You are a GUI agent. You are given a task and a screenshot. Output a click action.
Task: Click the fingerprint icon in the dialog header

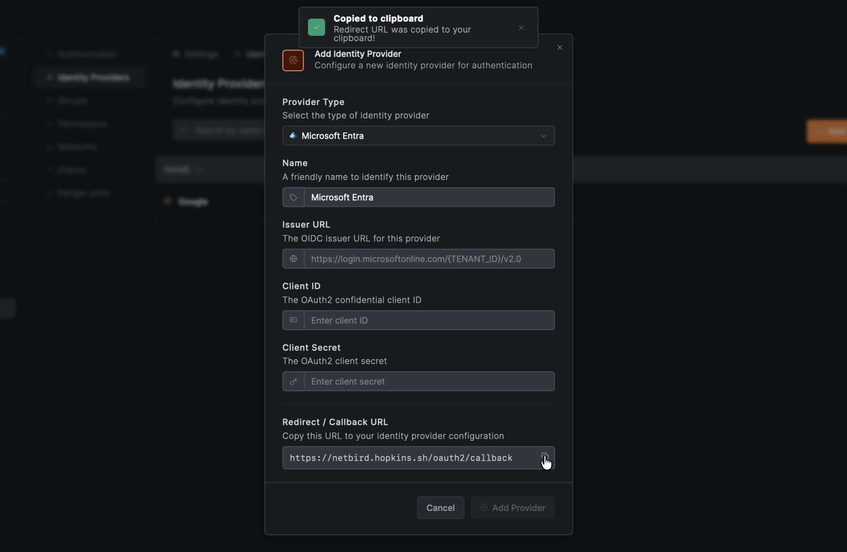(293, 60)
